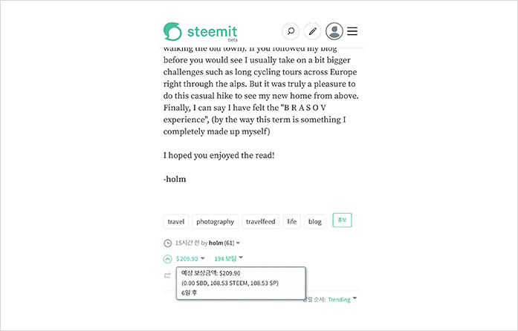Screen dimensions: 518x331
Task: Click the pencil icon to write post
Action: coord(312,31)
